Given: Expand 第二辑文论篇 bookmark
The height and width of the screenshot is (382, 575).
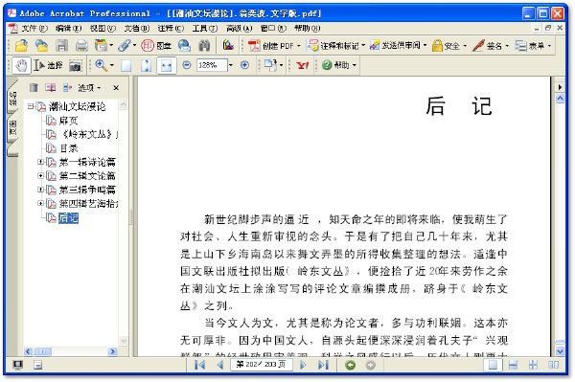Looking at the screenshot, I should click(40, 175).
